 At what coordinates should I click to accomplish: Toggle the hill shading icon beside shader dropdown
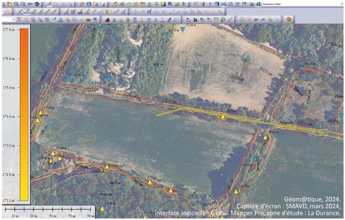(x=258, y=4)
